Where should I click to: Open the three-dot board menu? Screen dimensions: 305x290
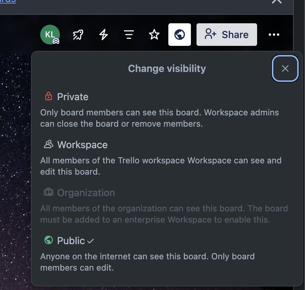tap(274, 35)
